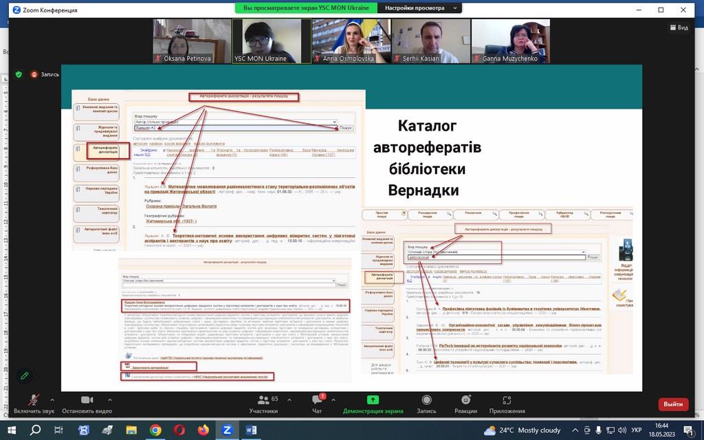Open Реакции reactions menu

click(465, 403)
